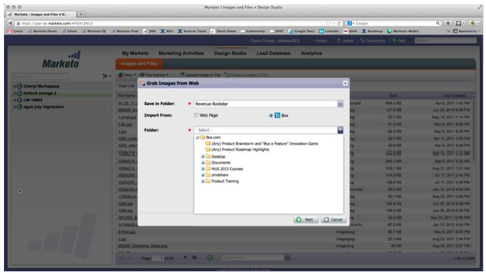Open the Admin link in top bar
This screenshot has height=274, width=486.
tap(345, 41)
